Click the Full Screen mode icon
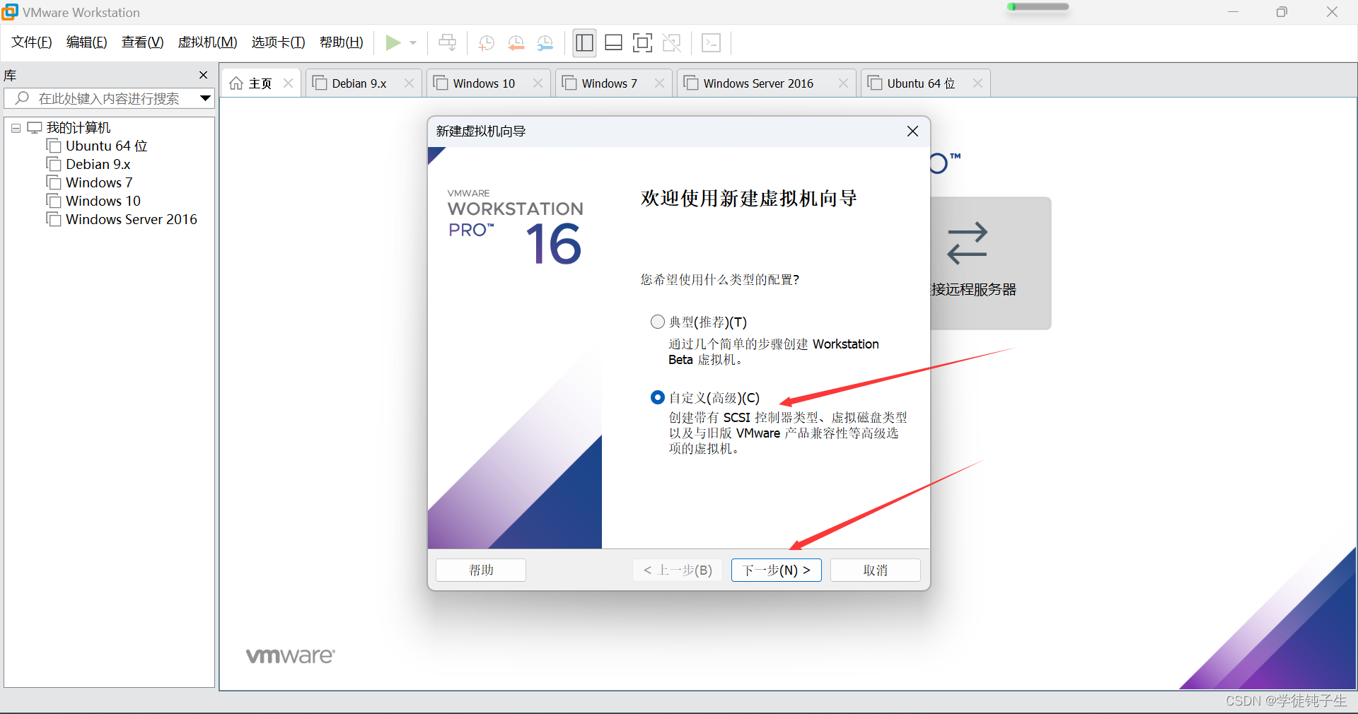Image resolution: width=1358 pixels, height=714 pixels. 642,43
